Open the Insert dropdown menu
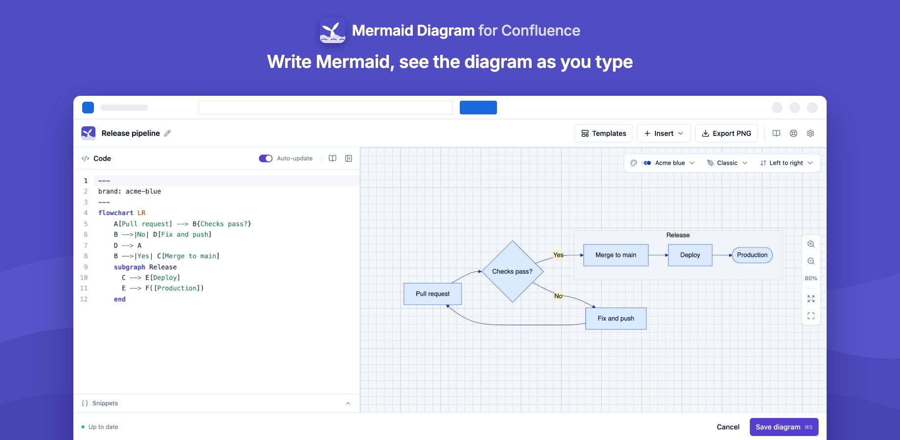This screenshot has width=900, height=440. click(664, 133)
